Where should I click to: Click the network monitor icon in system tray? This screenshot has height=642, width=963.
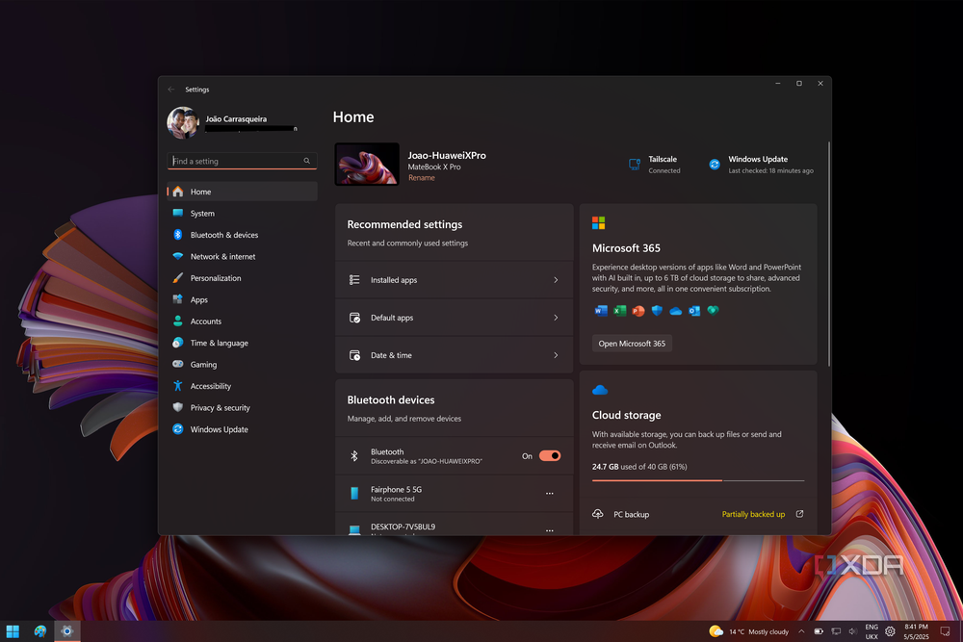pos(836,631)
